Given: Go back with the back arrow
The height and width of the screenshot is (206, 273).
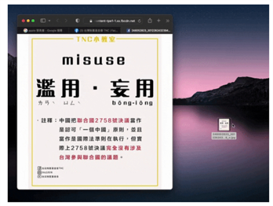Looking at the screenshot, I should click(58, 21).
